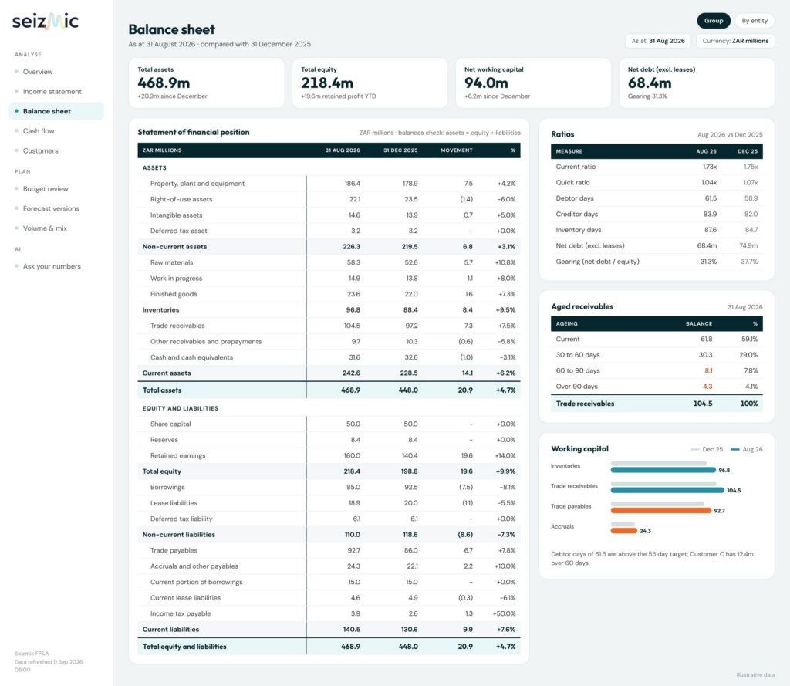Click Current assets subtotal row
The width and height of the screenshot is (790, 686).
click(329, 373)
